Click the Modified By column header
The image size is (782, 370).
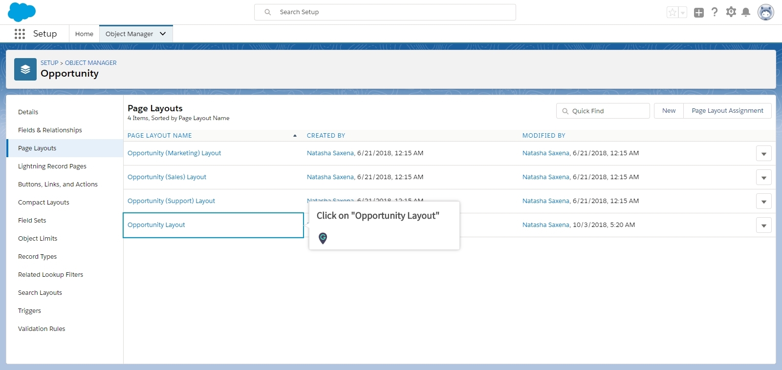[x=544, y=136]
